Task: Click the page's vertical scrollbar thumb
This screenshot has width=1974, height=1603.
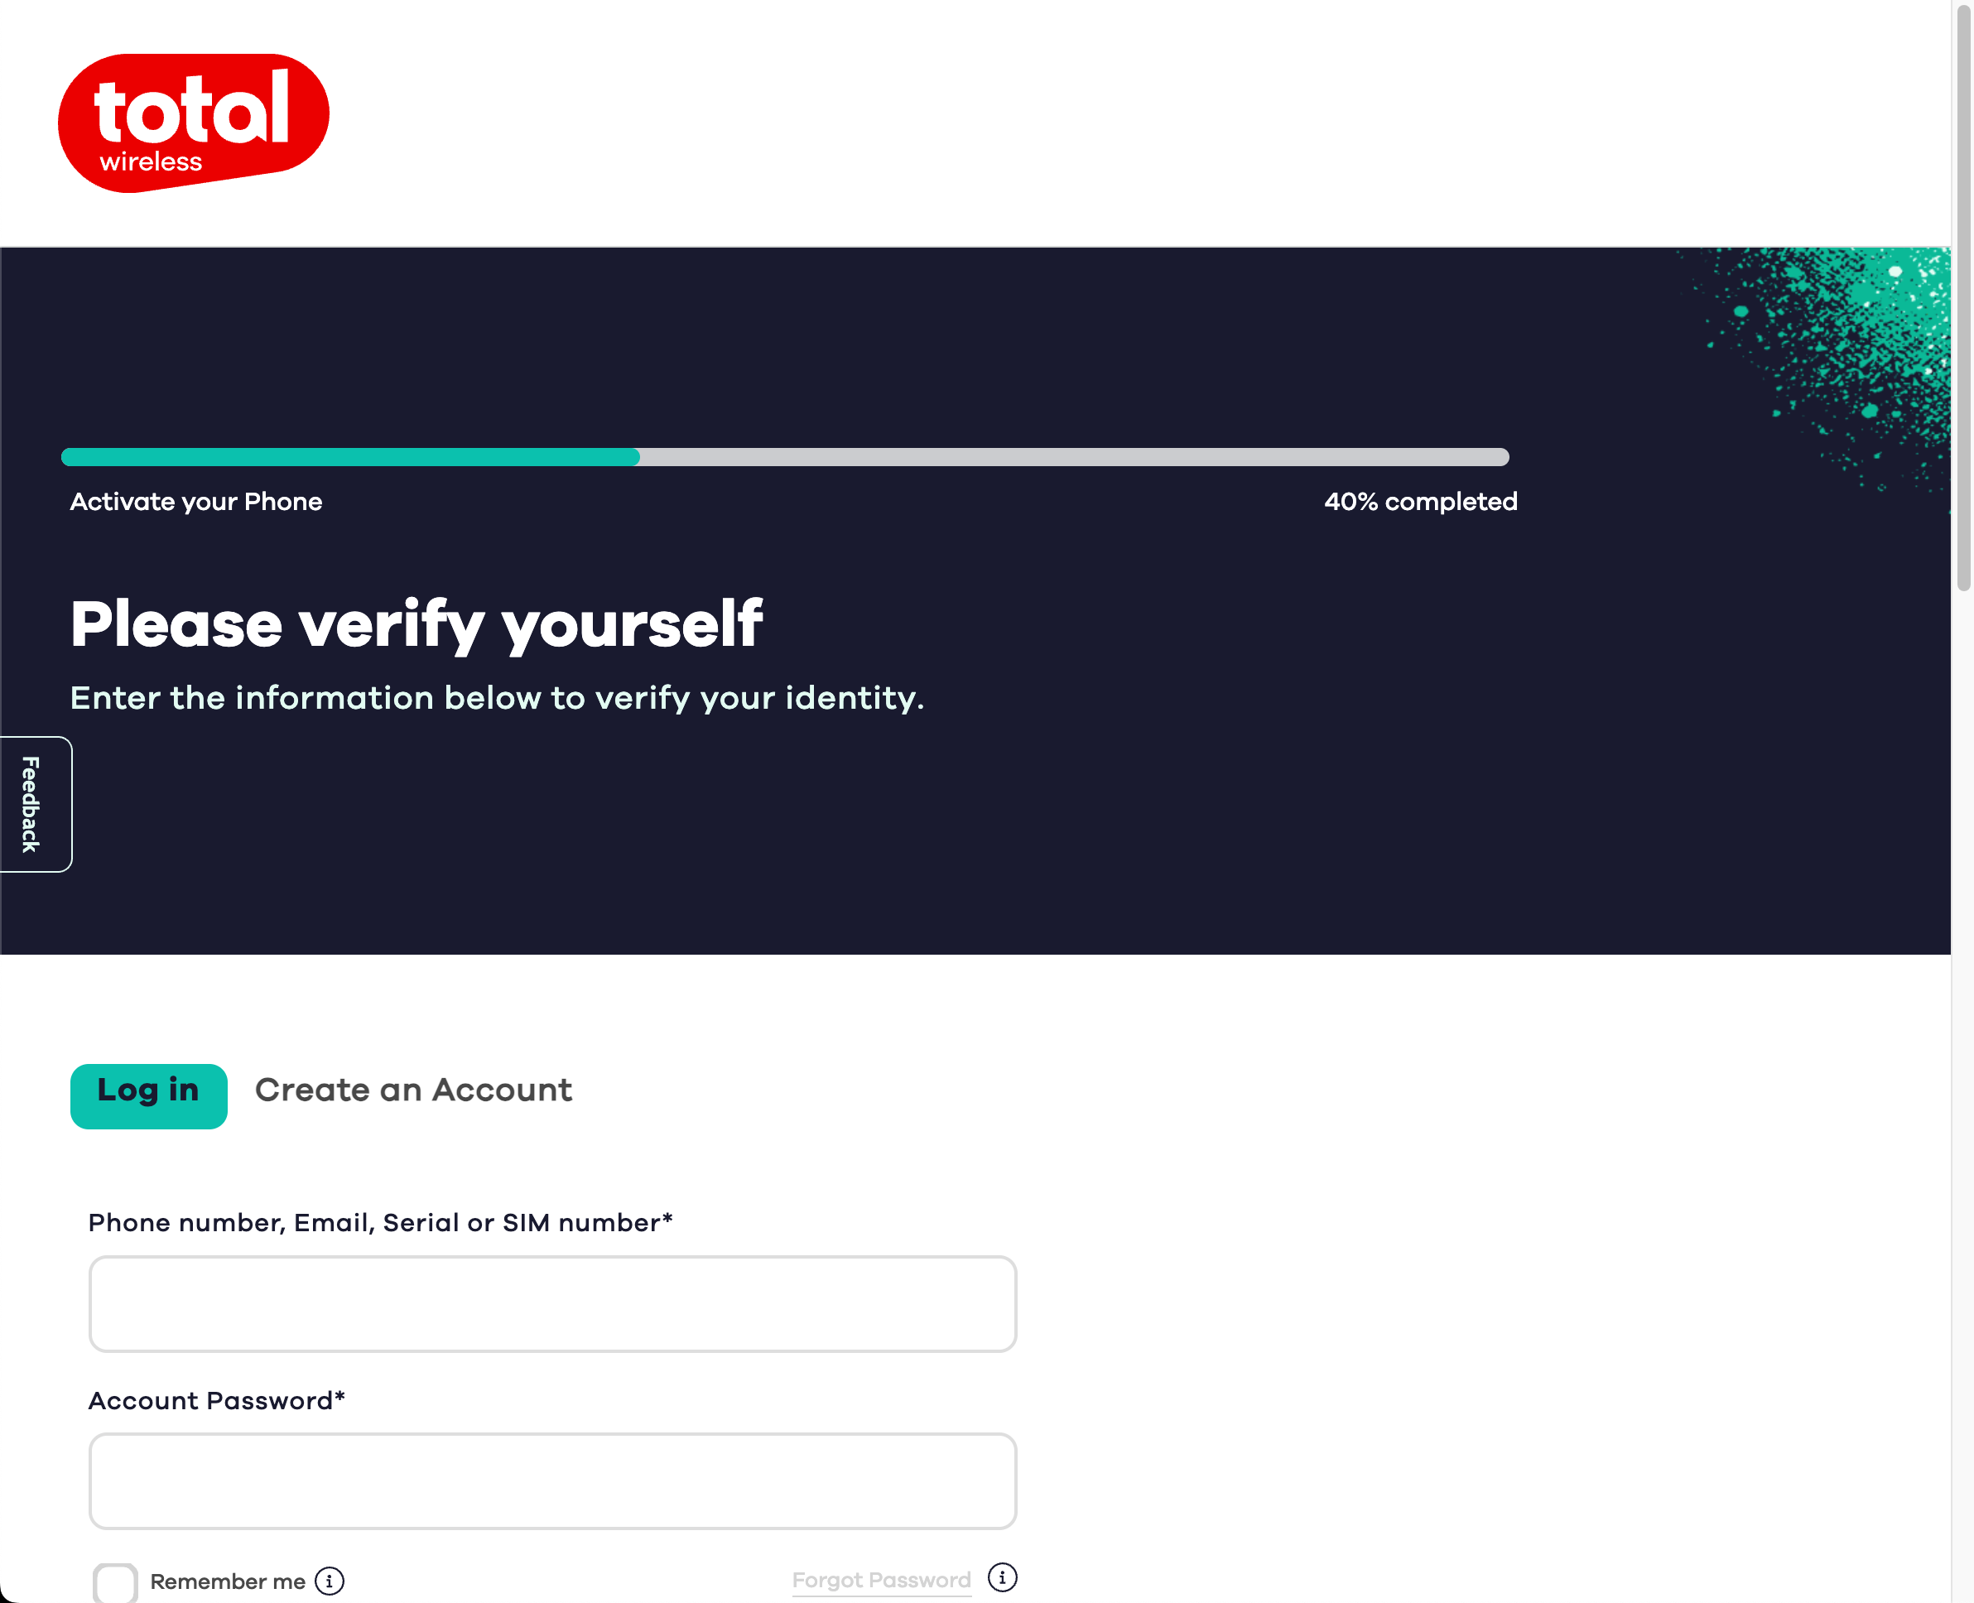Action: [1963, 296]
